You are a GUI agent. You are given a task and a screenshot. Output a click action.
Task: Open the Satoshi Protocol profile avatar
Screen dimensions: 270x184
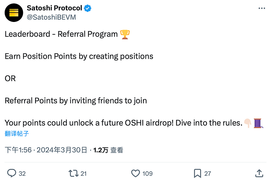14,12
